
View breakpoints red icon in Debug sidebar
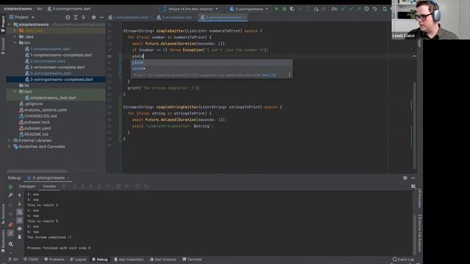[x=10, y=224]
